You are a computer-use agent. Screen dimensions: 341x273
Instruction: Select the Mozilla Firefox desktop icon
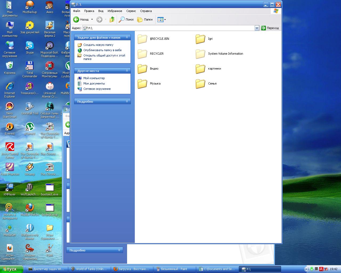30,208
